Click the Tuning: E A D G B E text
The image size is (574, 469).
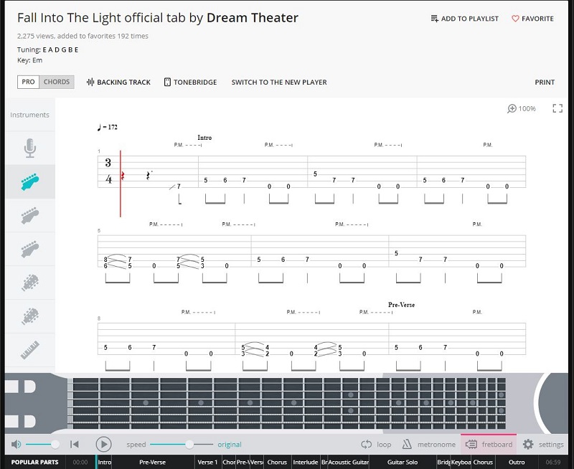[47, 49]
